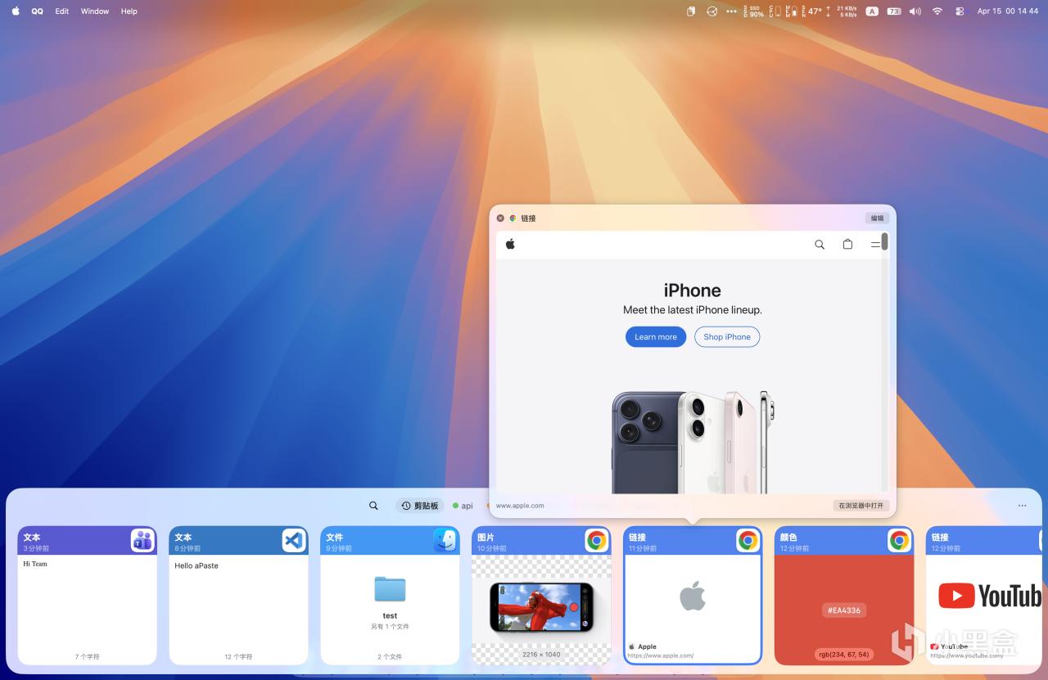Click the Teams icon on Hi Team card

(x=142, y=540)
